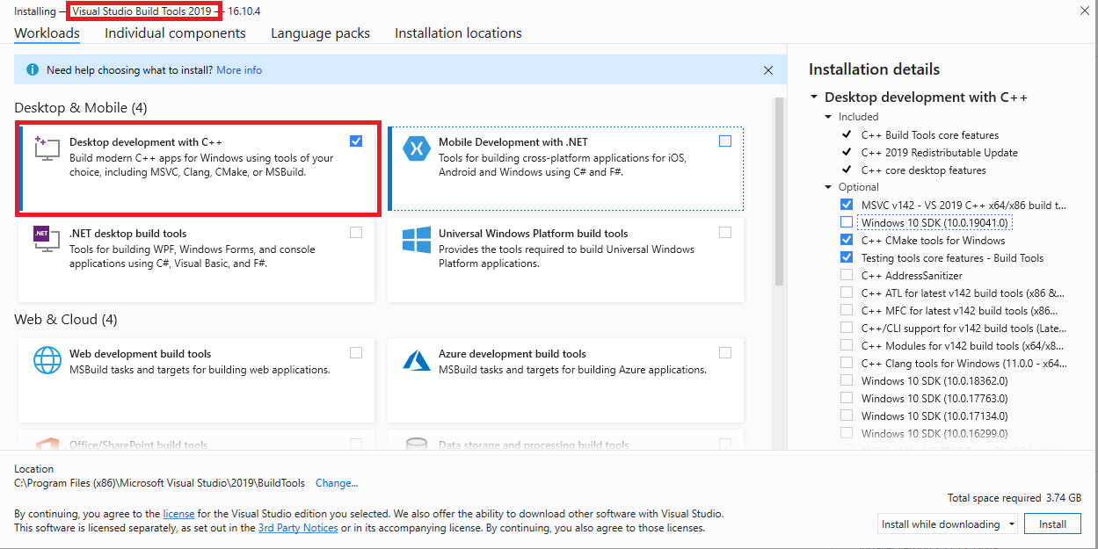1098x549 pixels.
Task: Click the Total space required 3.74 GB text
Action: (x=1014, y=498)
